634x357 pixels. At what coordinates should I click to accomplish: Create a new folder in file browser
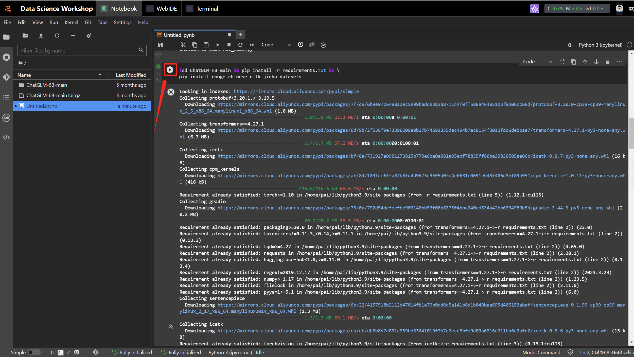pyautogui.click(x=25, y=35)
